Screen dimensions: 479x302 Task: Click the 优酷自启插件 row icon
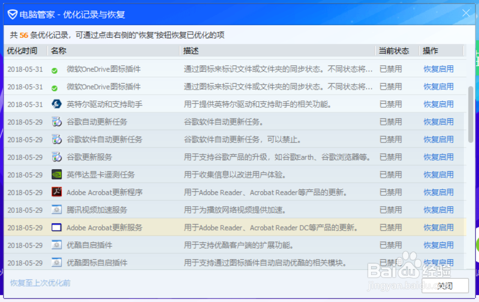point(56,245)
